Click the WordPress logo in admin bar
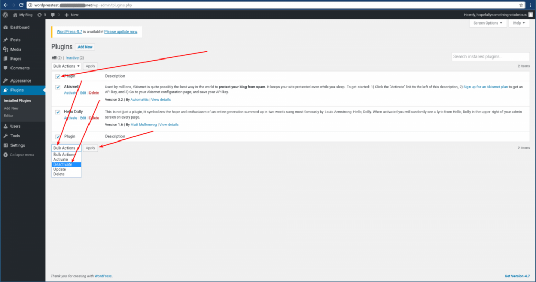 pyautogui.click(x=5, y=15)
